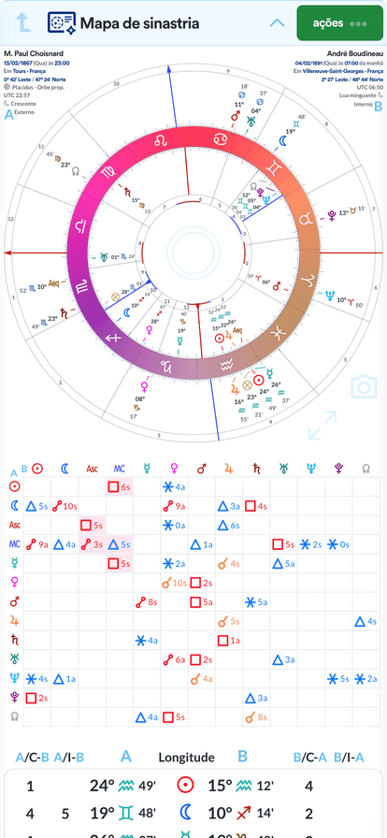Click the A longitude column header

click(x=126, y=757)
